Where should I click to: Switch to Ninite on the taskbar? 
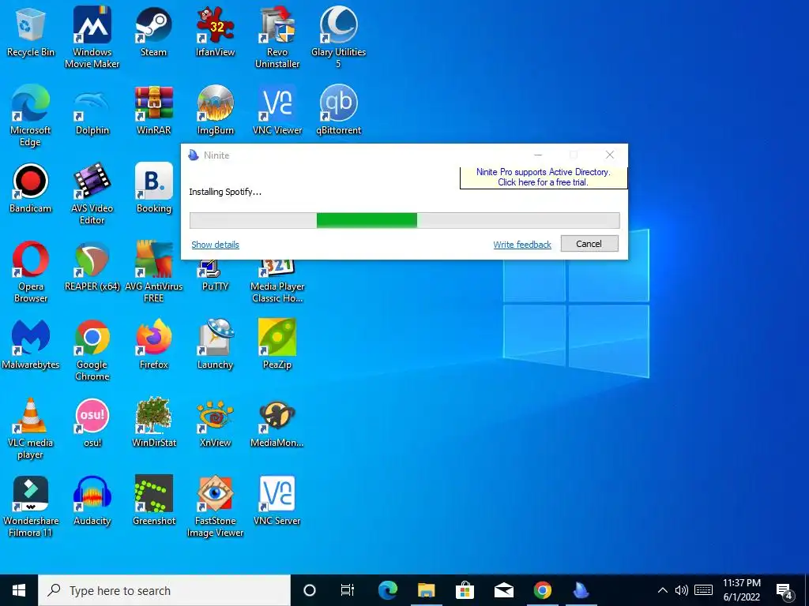click(581, 590)
